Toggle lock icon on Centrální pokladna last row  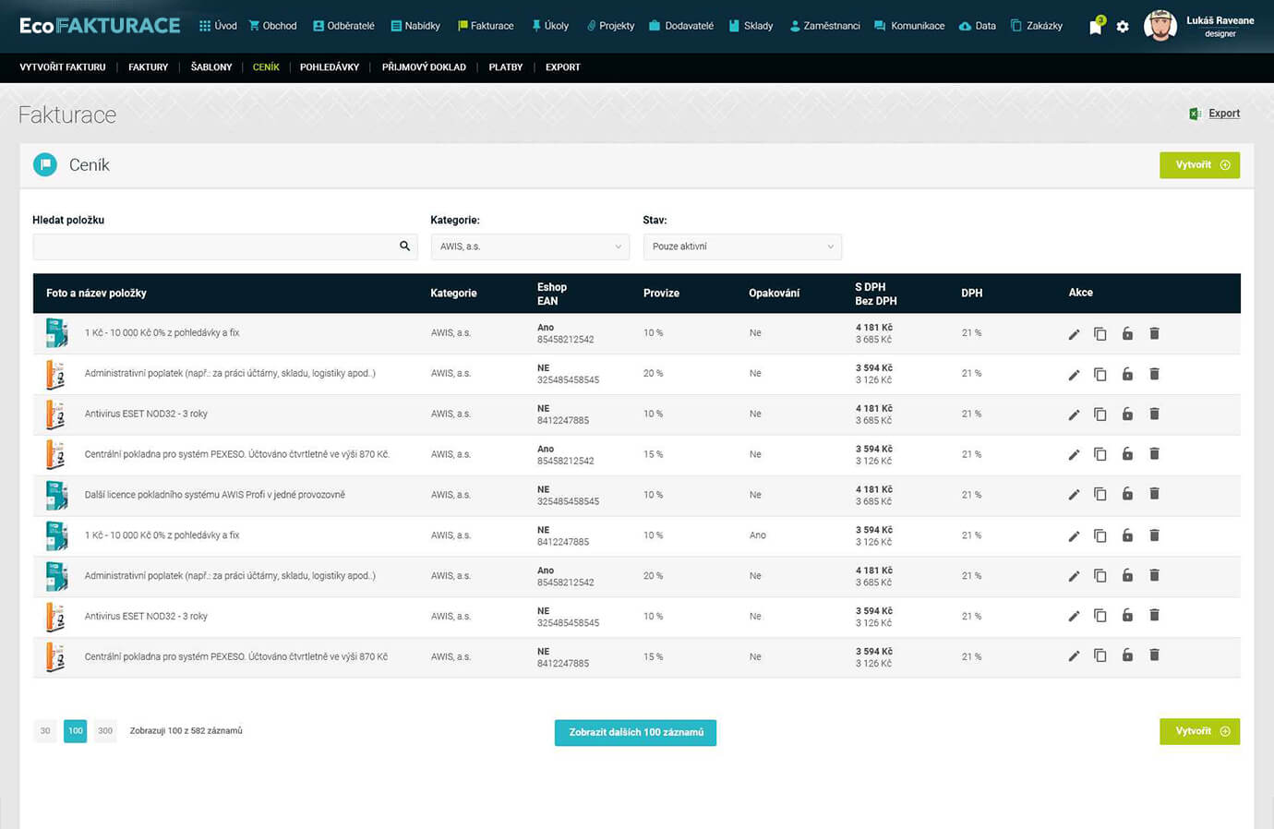click(1127, 655)
